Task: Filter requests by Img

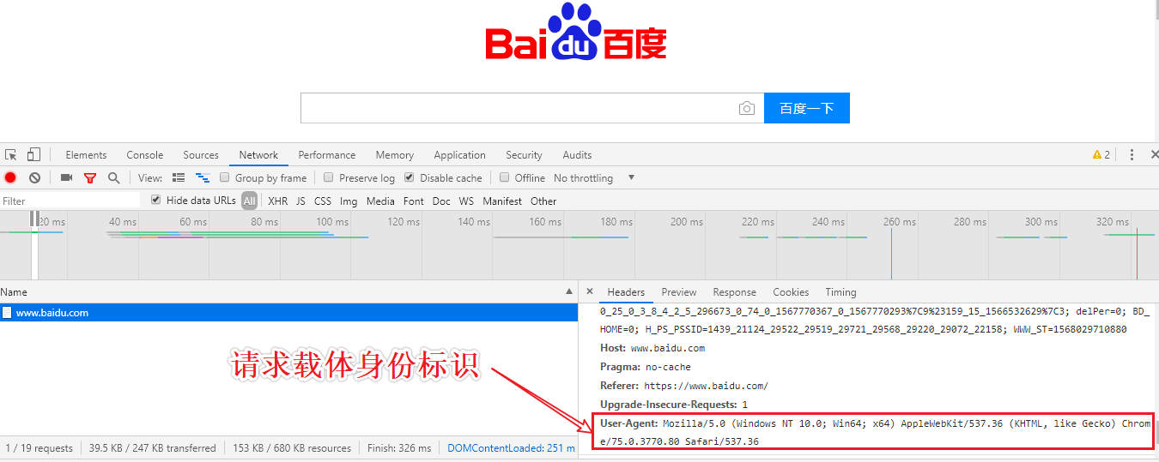Action: 349,201
